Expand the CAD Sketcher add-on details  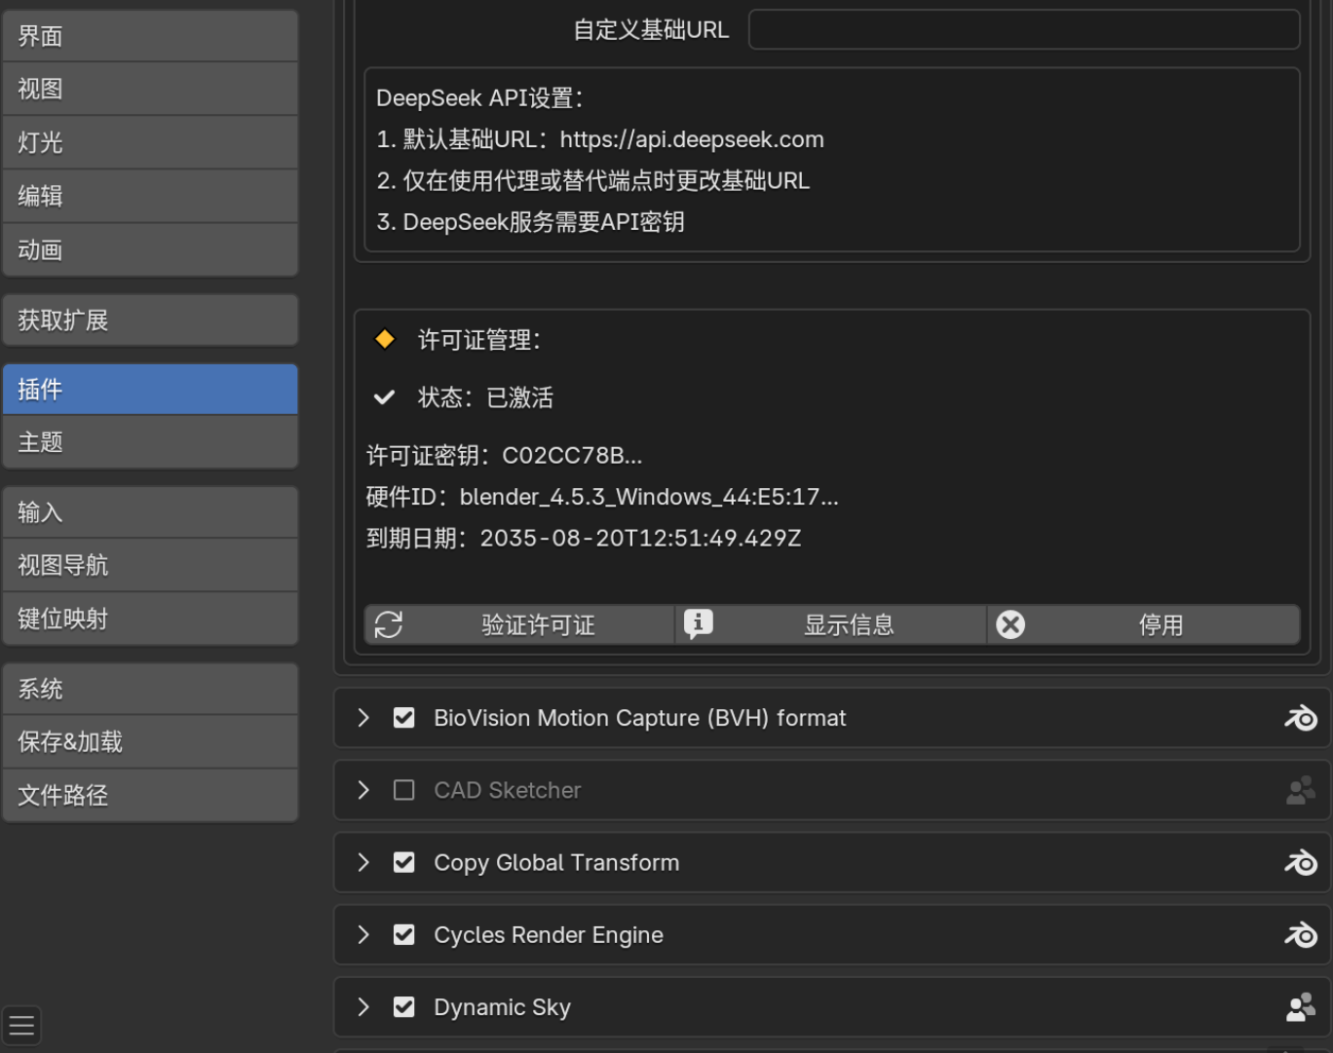click(x=363, y=790)
